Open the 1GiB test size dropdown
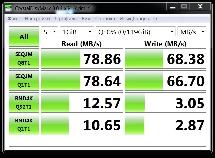 click(x=77, y=31)
